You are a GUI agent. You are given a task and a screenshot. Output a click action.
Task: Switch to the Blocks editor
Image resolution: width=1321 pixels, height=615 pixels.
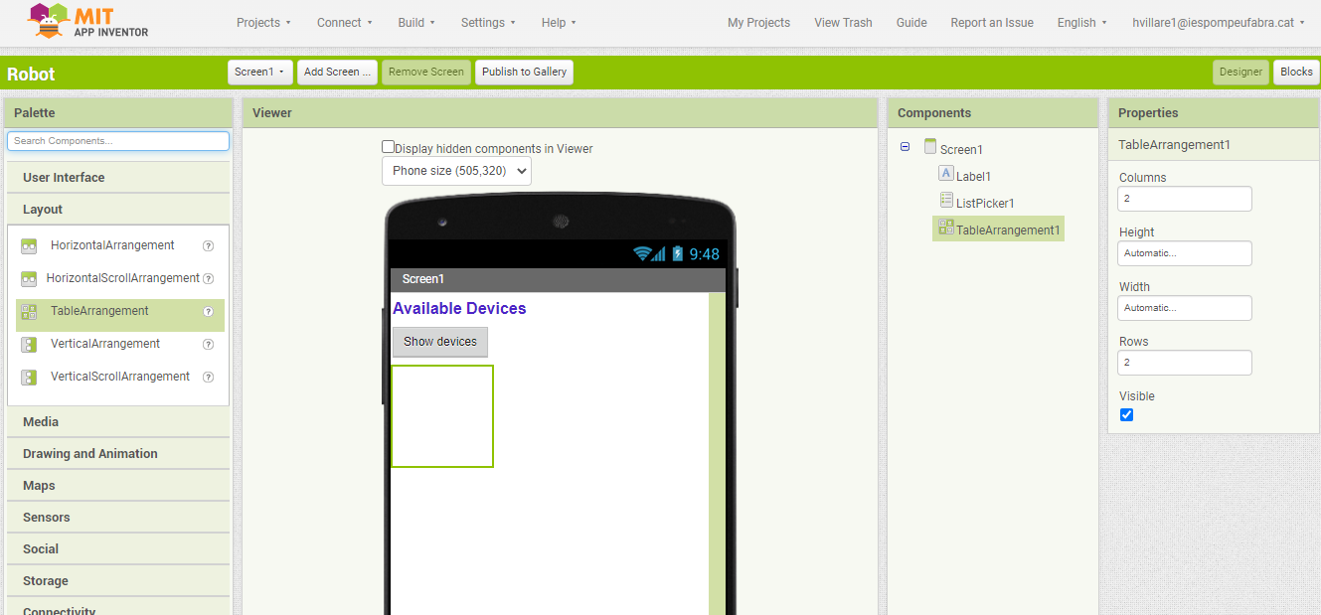(x=1295, y=72)
